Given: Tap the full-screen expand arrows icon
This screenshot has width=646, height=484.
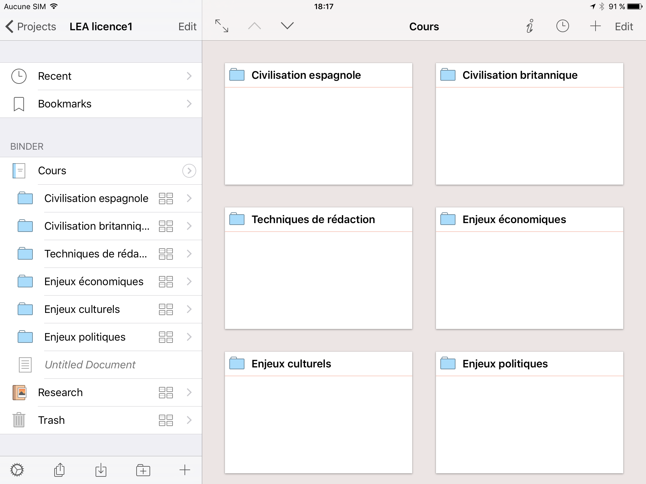Looking at the screenshot, I should (x=222, y=26).
